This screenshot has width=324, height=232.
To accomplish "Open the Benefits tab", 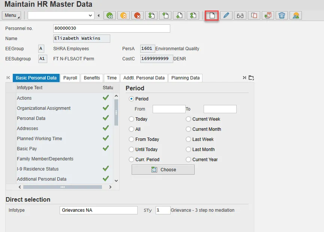I will tap(92, 78).
